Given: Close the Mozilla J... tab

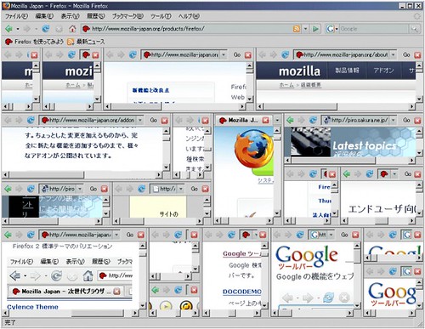Looking at the screenshot, I should (265, 120).
